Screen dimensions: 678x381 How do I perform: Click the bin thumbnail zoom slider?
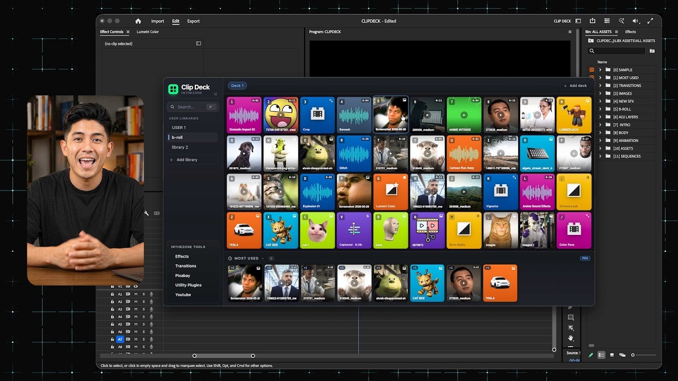pos(644,355)
